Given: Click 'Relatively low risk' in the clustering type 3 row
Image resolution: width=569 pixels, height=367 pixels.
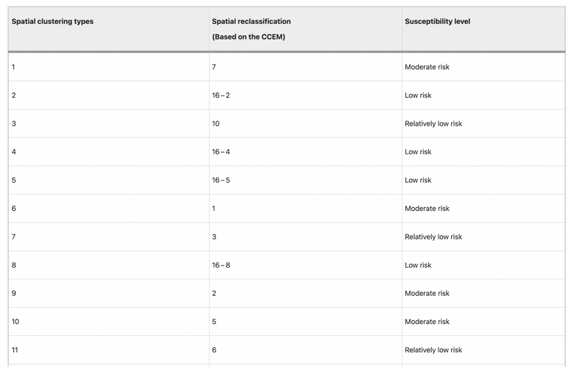Looking at the screenshot, I should click(433, 124).
